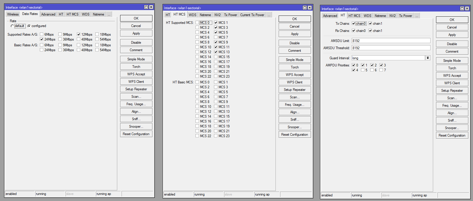Viewport: 473px width, 201px height.
Task: Toggle Tx Chains chain0 checkbox
Action: [x=353, y=23]
